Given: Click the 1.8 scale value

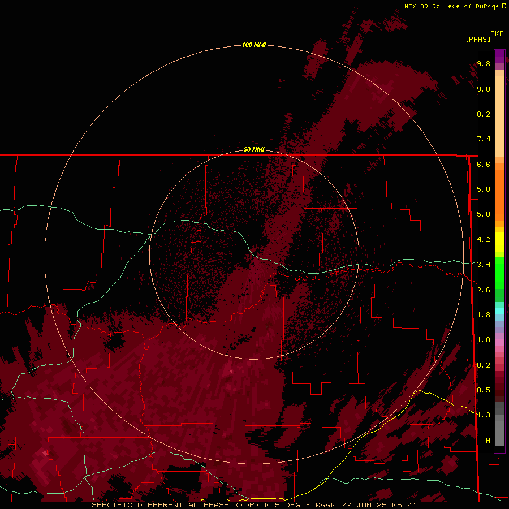Looking at the screenshot, I should tap(484, 315).
